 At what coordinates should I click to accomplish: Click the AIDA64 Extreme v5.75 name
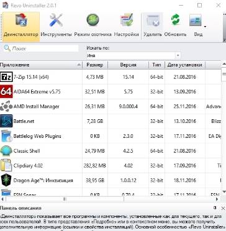(x=37, y=92)
